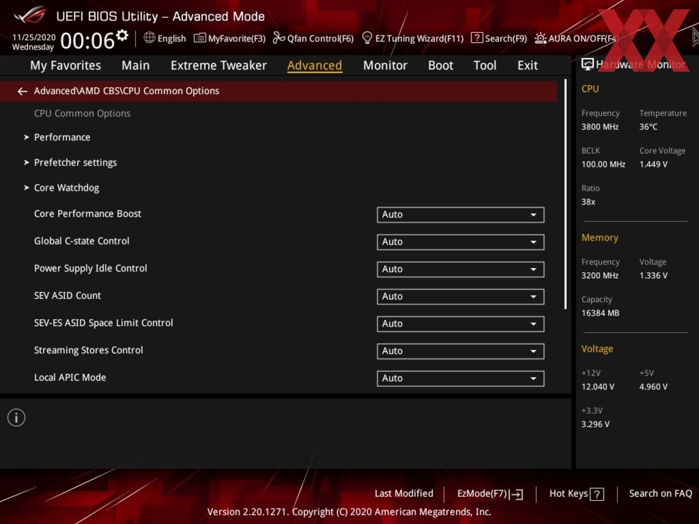Select the Local APIC Mode label
This screenshot has height=524, width=699.
(x=70, y=377)
